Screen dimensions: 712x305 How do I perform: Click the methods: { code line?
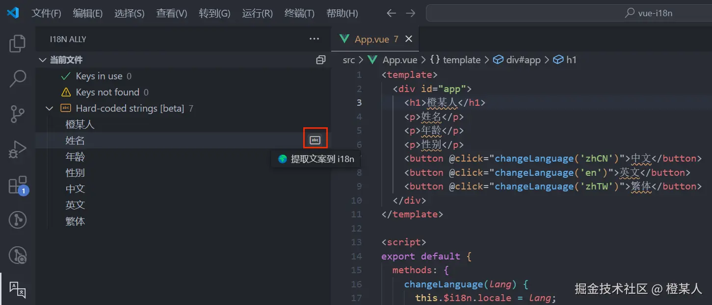pos(421,270)
